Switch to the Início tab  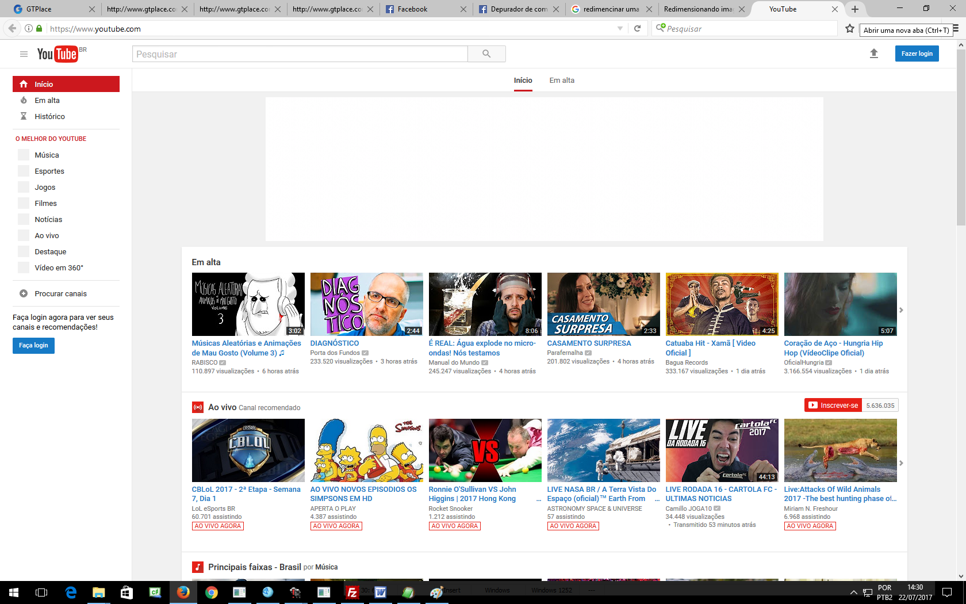[523, 80]
